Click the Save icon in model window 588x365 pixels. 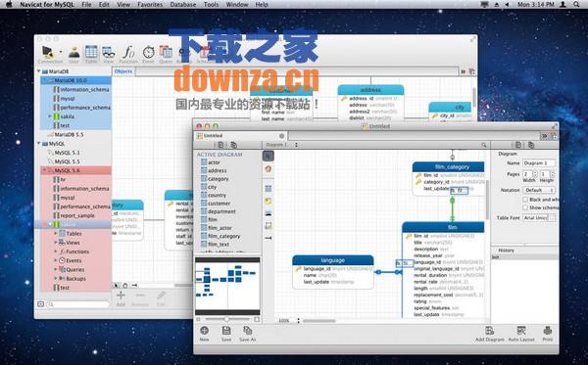(226, 330)
